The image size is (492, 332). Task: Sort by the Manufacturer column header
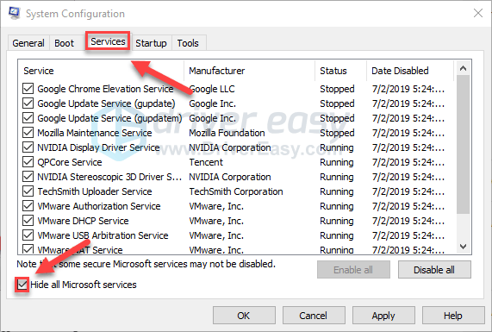click(250, 71)
